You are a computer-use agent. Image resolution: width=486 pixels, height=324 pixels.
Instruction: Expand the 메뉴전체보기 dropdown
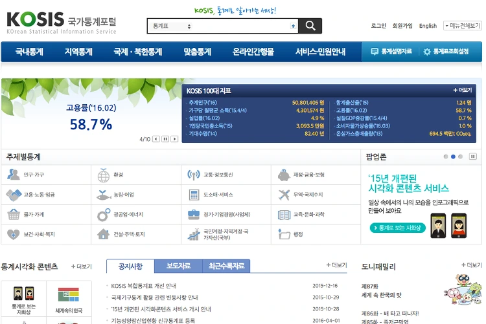(x=463, y=26)
